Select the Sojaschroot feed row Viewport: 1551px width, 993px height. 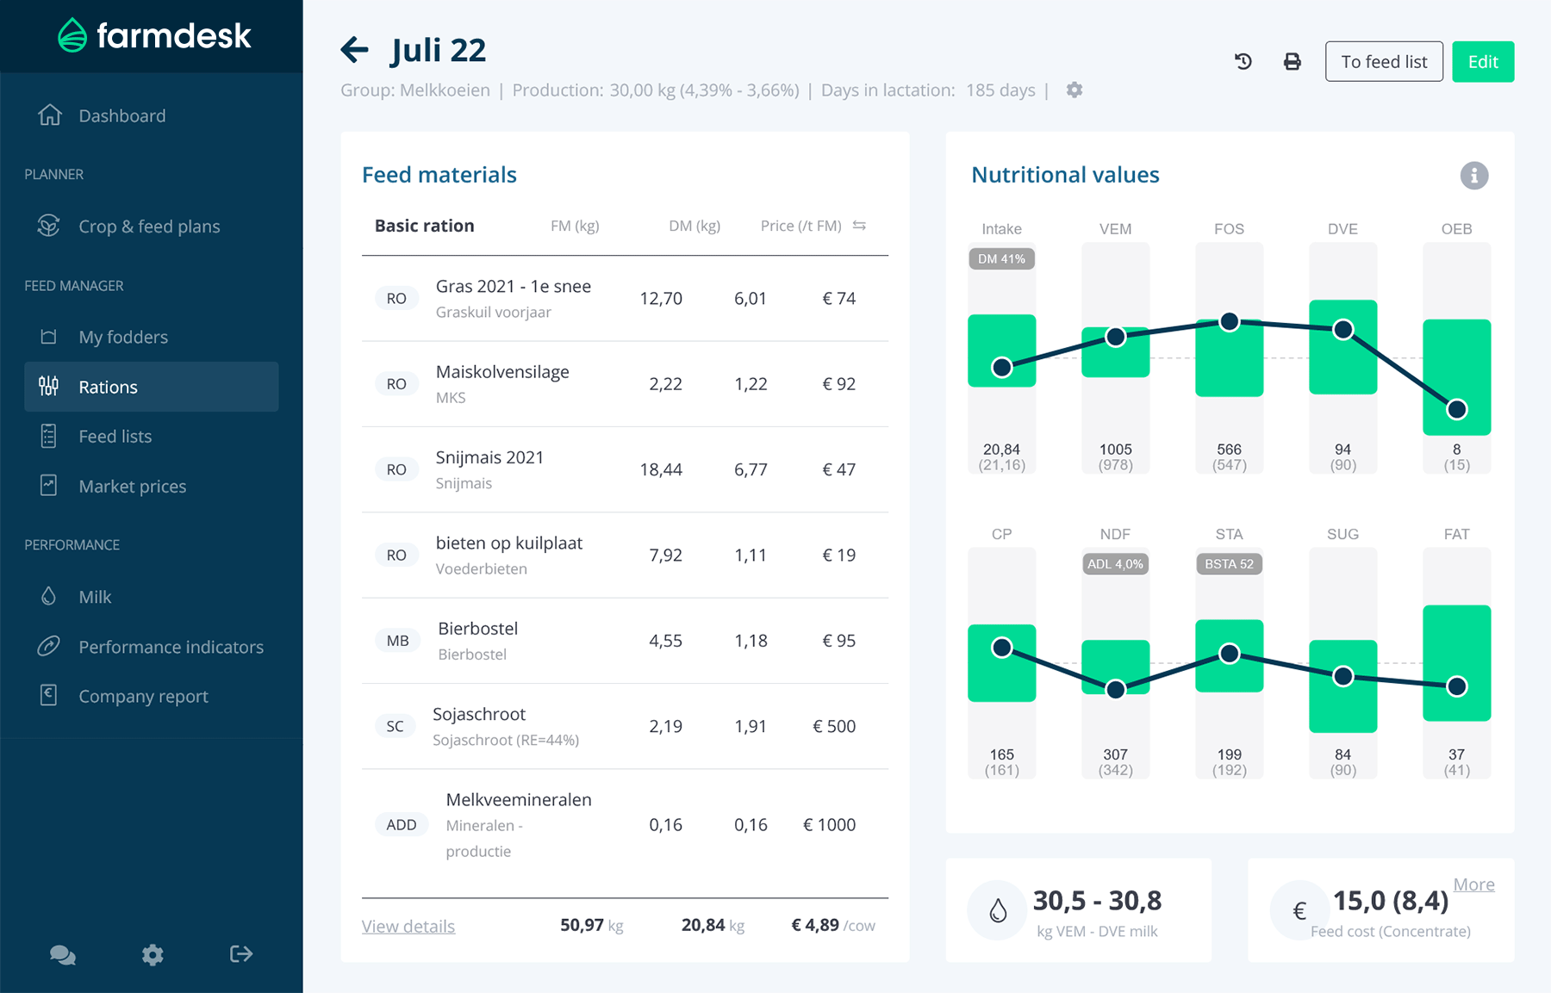click(x=624, y=726)
